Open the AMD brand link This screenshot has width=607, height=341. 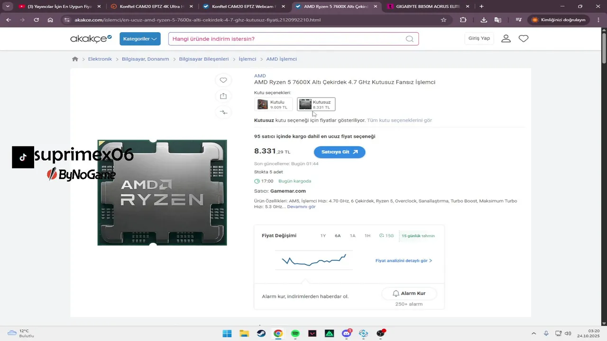coord(260,76)
